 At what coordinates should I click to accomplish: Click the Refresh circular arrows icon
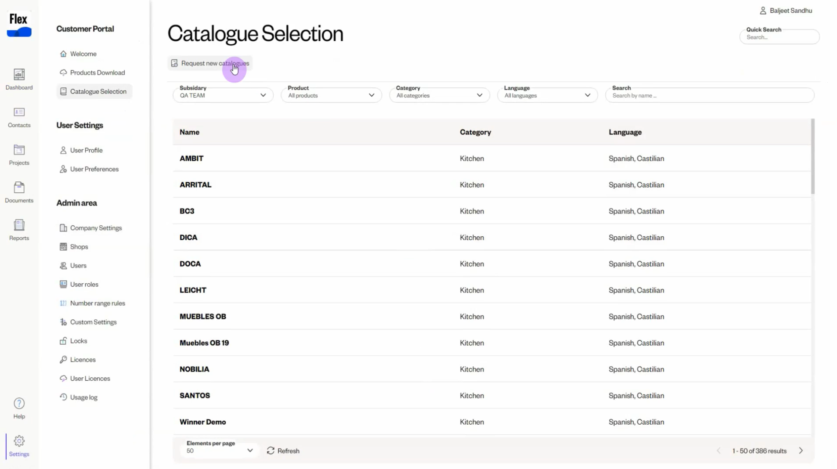[x=271, y=451]
